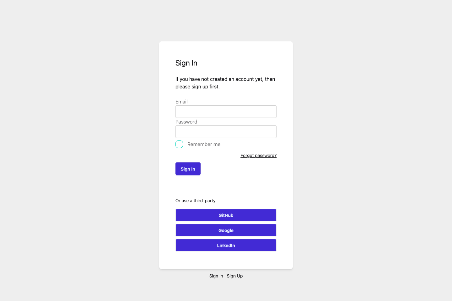Screen dimensions: 452x301
Task: Focus the Password input field
Action: tap(226, 132)
